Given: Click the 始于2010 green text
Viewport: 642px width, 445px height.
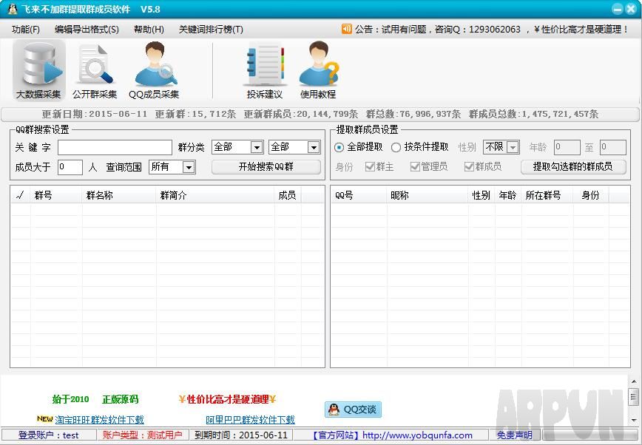Looking at the screenshot, I should coord(70,399).
